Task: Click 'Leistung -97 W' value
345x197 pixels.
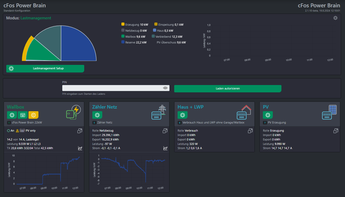Action: [102, 144]
